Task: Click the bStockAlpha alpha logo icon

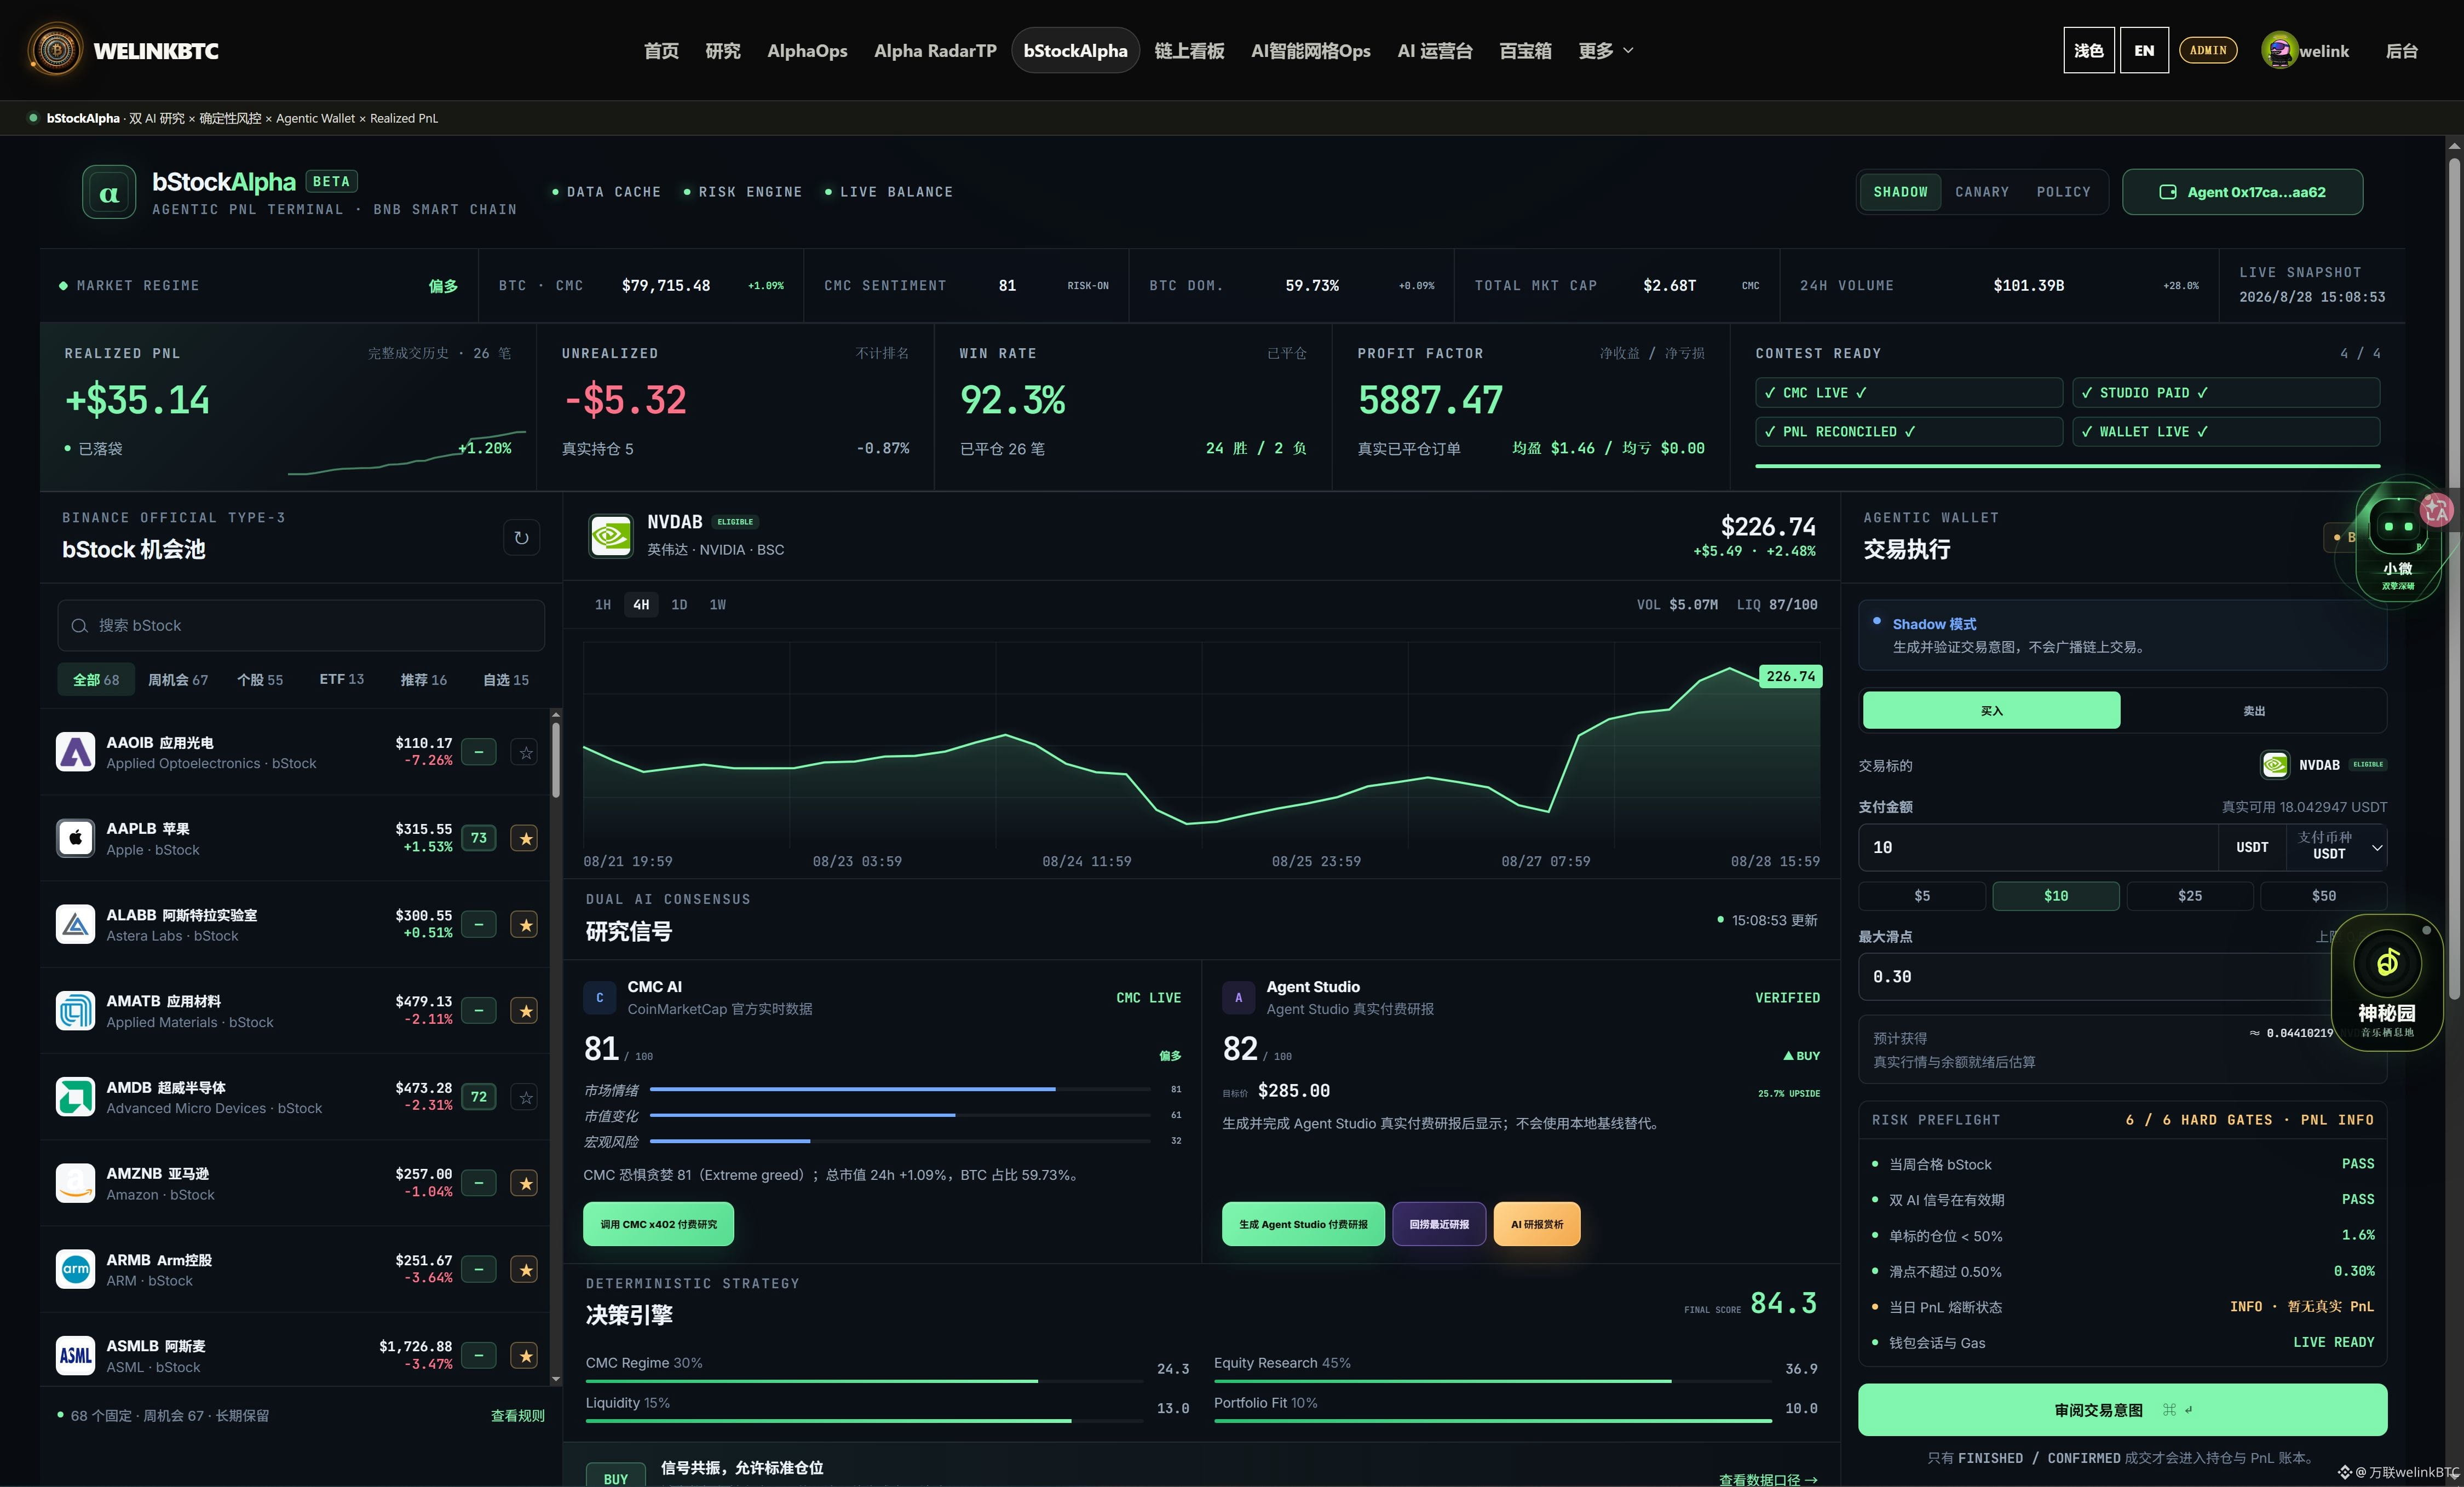Action: 109,192
